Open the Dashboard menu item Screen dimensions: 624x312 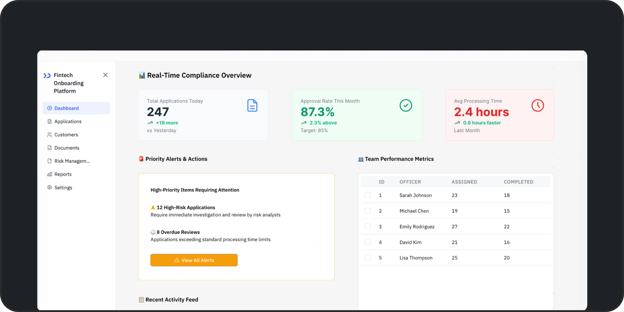(67, 108)
